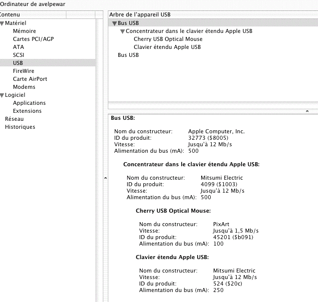The width and height of the screenshot is (318, 302).
Task: Select Clavier étendu Apple USB in the tree
Action: tap(167, 47)
